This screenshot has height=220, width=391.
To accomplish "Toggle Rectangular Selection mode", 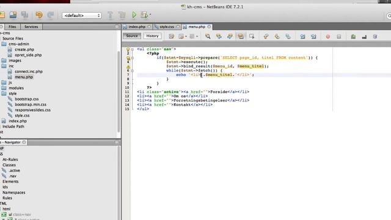I will coord(252,37).
